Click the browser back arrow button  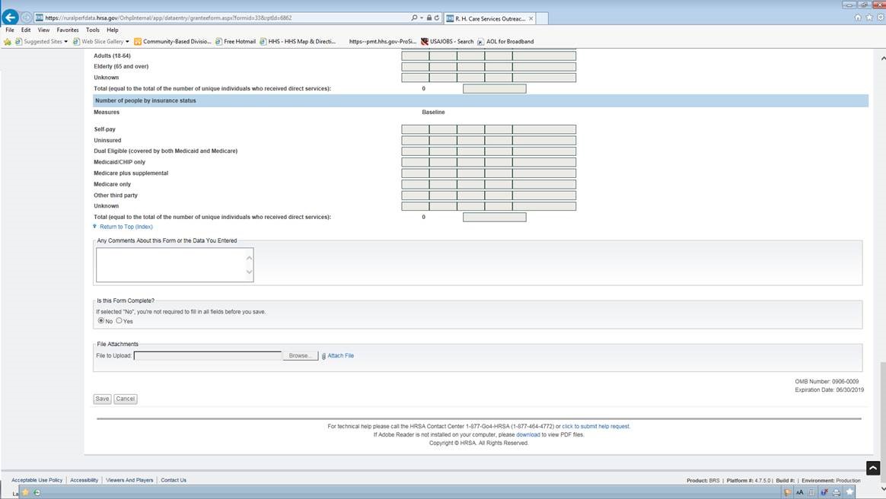tap(10, 17)
